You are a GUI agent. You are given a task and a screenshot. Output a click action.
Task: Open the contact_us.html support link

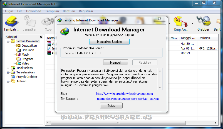(128, 99)
